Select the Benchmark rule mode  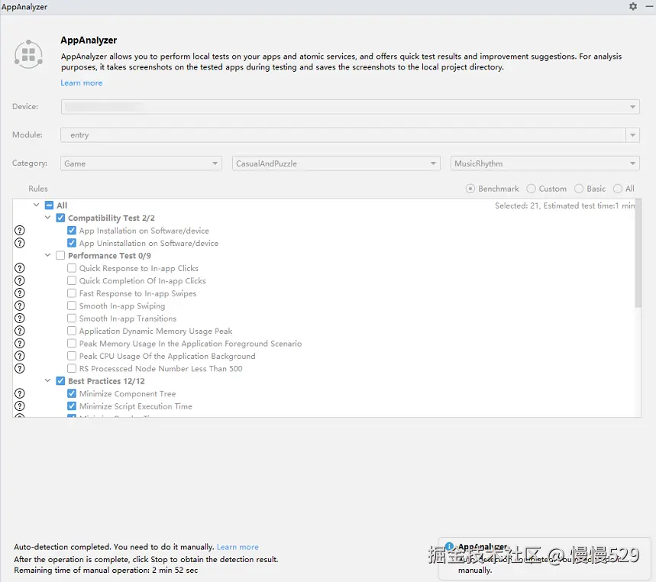[x=470, y=189]
